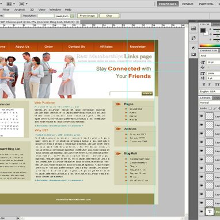Click the 100% vertical scale field
The width and height of the screenshot is (220, 220).
click(213, 73)
